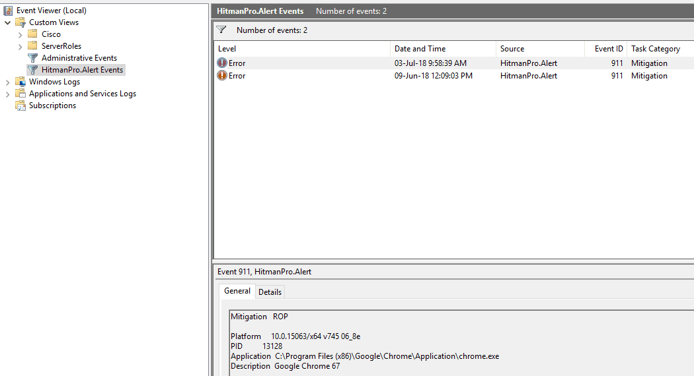The width and height of the screenshot is (694, 376).
Task: Click the Cisco folder icon
Action: pos(32,34)
